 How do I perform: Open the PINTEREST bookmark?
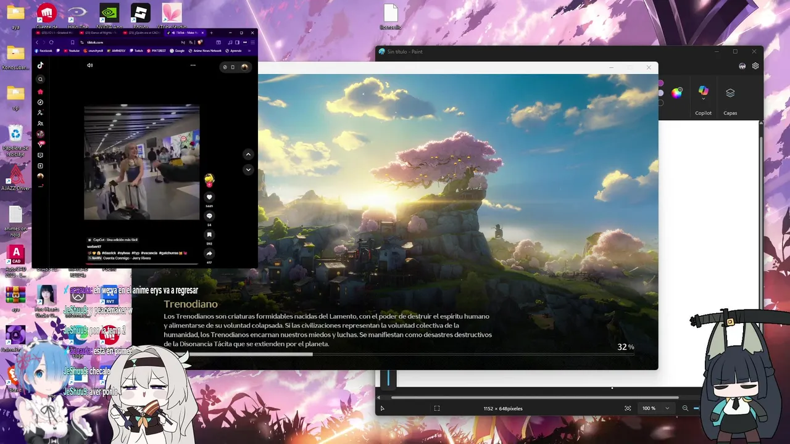(157, 51)
